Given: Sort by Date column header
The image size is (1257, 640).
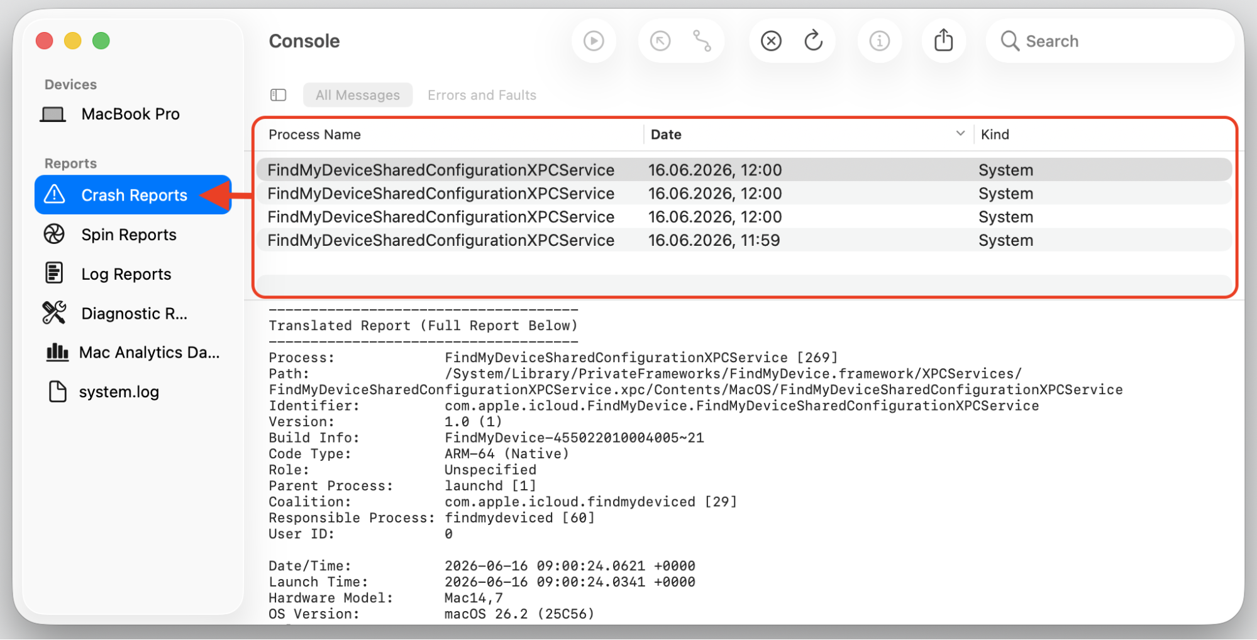Looking at the screenshot, I should point(666,135).
